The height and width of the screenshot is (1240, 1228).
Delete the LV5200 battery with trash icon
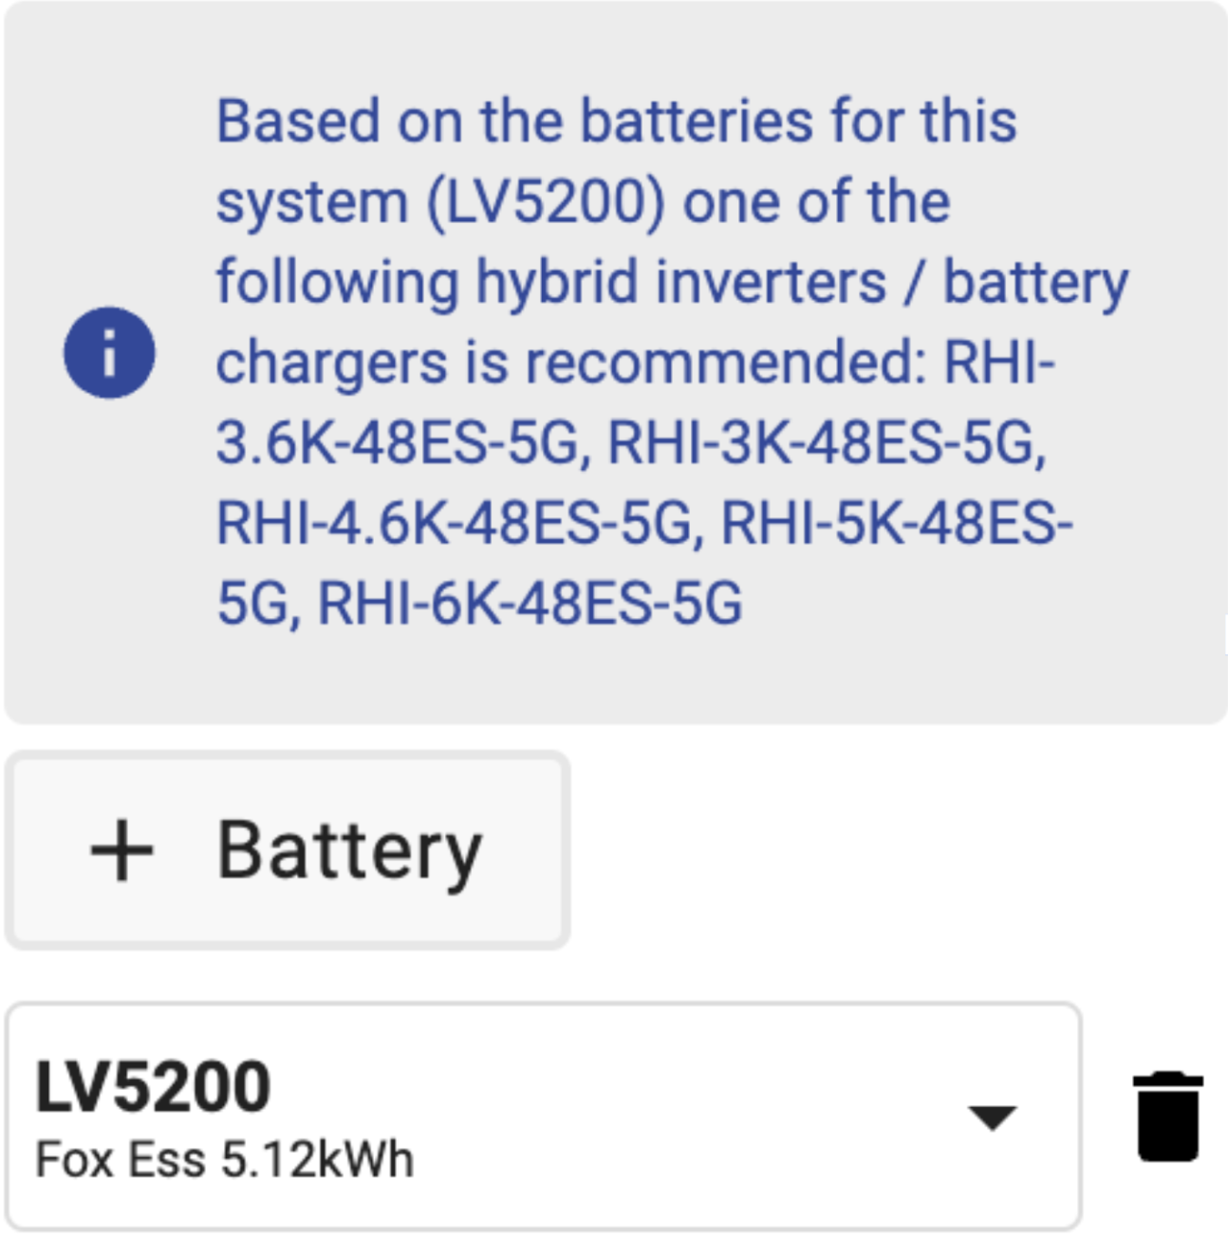click(1167, 1117)
